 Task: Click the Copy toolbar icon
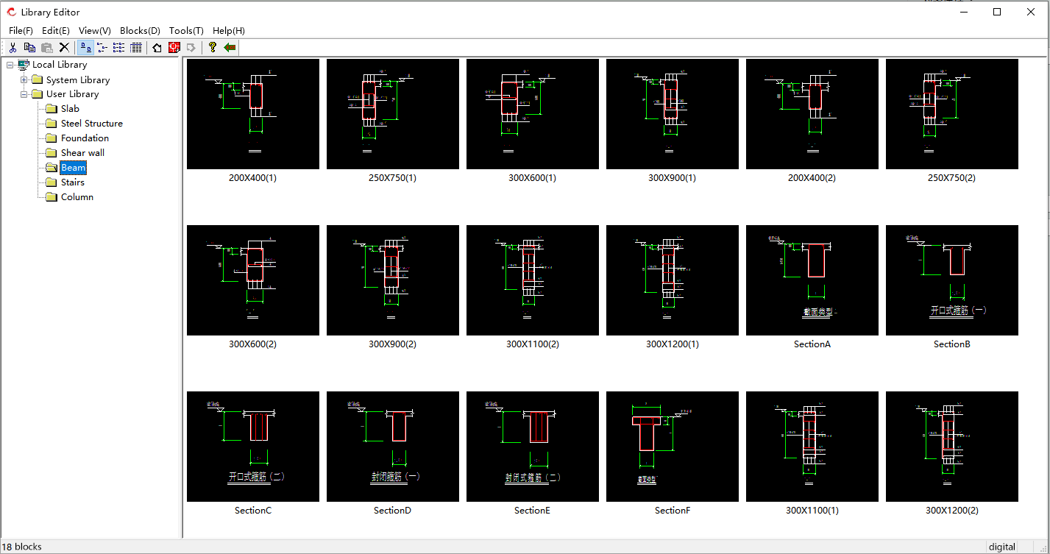30,47
